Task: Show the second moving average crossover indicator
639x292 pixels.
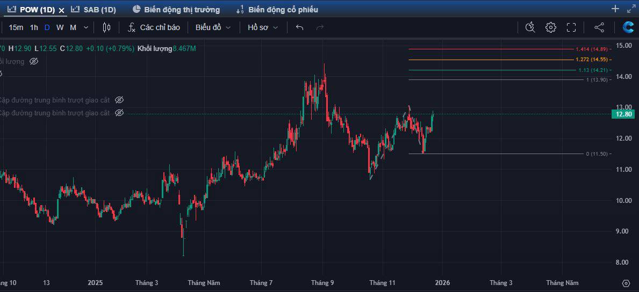Action: (x=119, y=113)
